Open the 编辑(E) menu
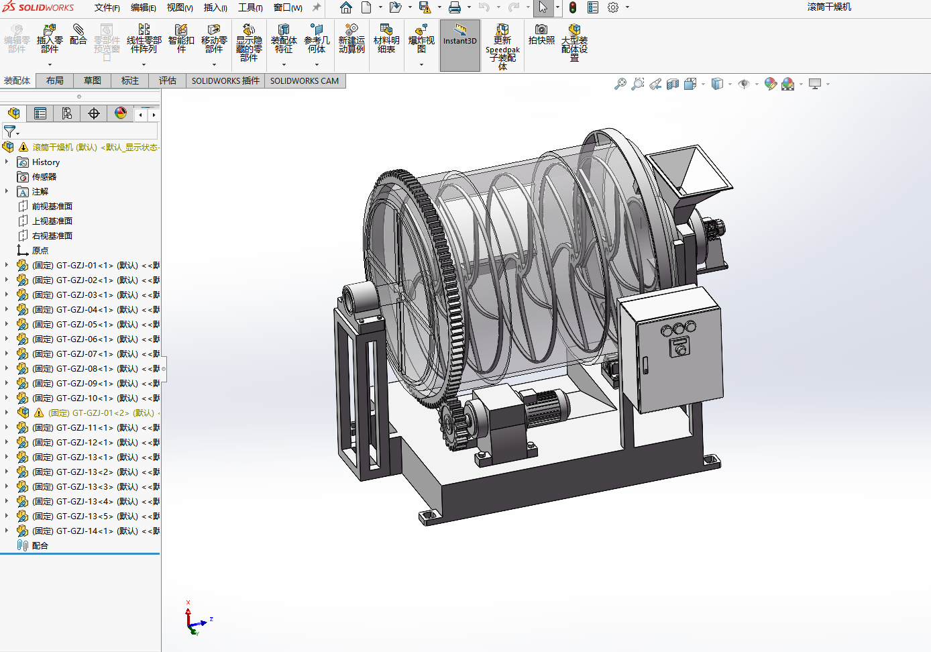The height and width of the screenshot is (652, 931). point(144,7)
